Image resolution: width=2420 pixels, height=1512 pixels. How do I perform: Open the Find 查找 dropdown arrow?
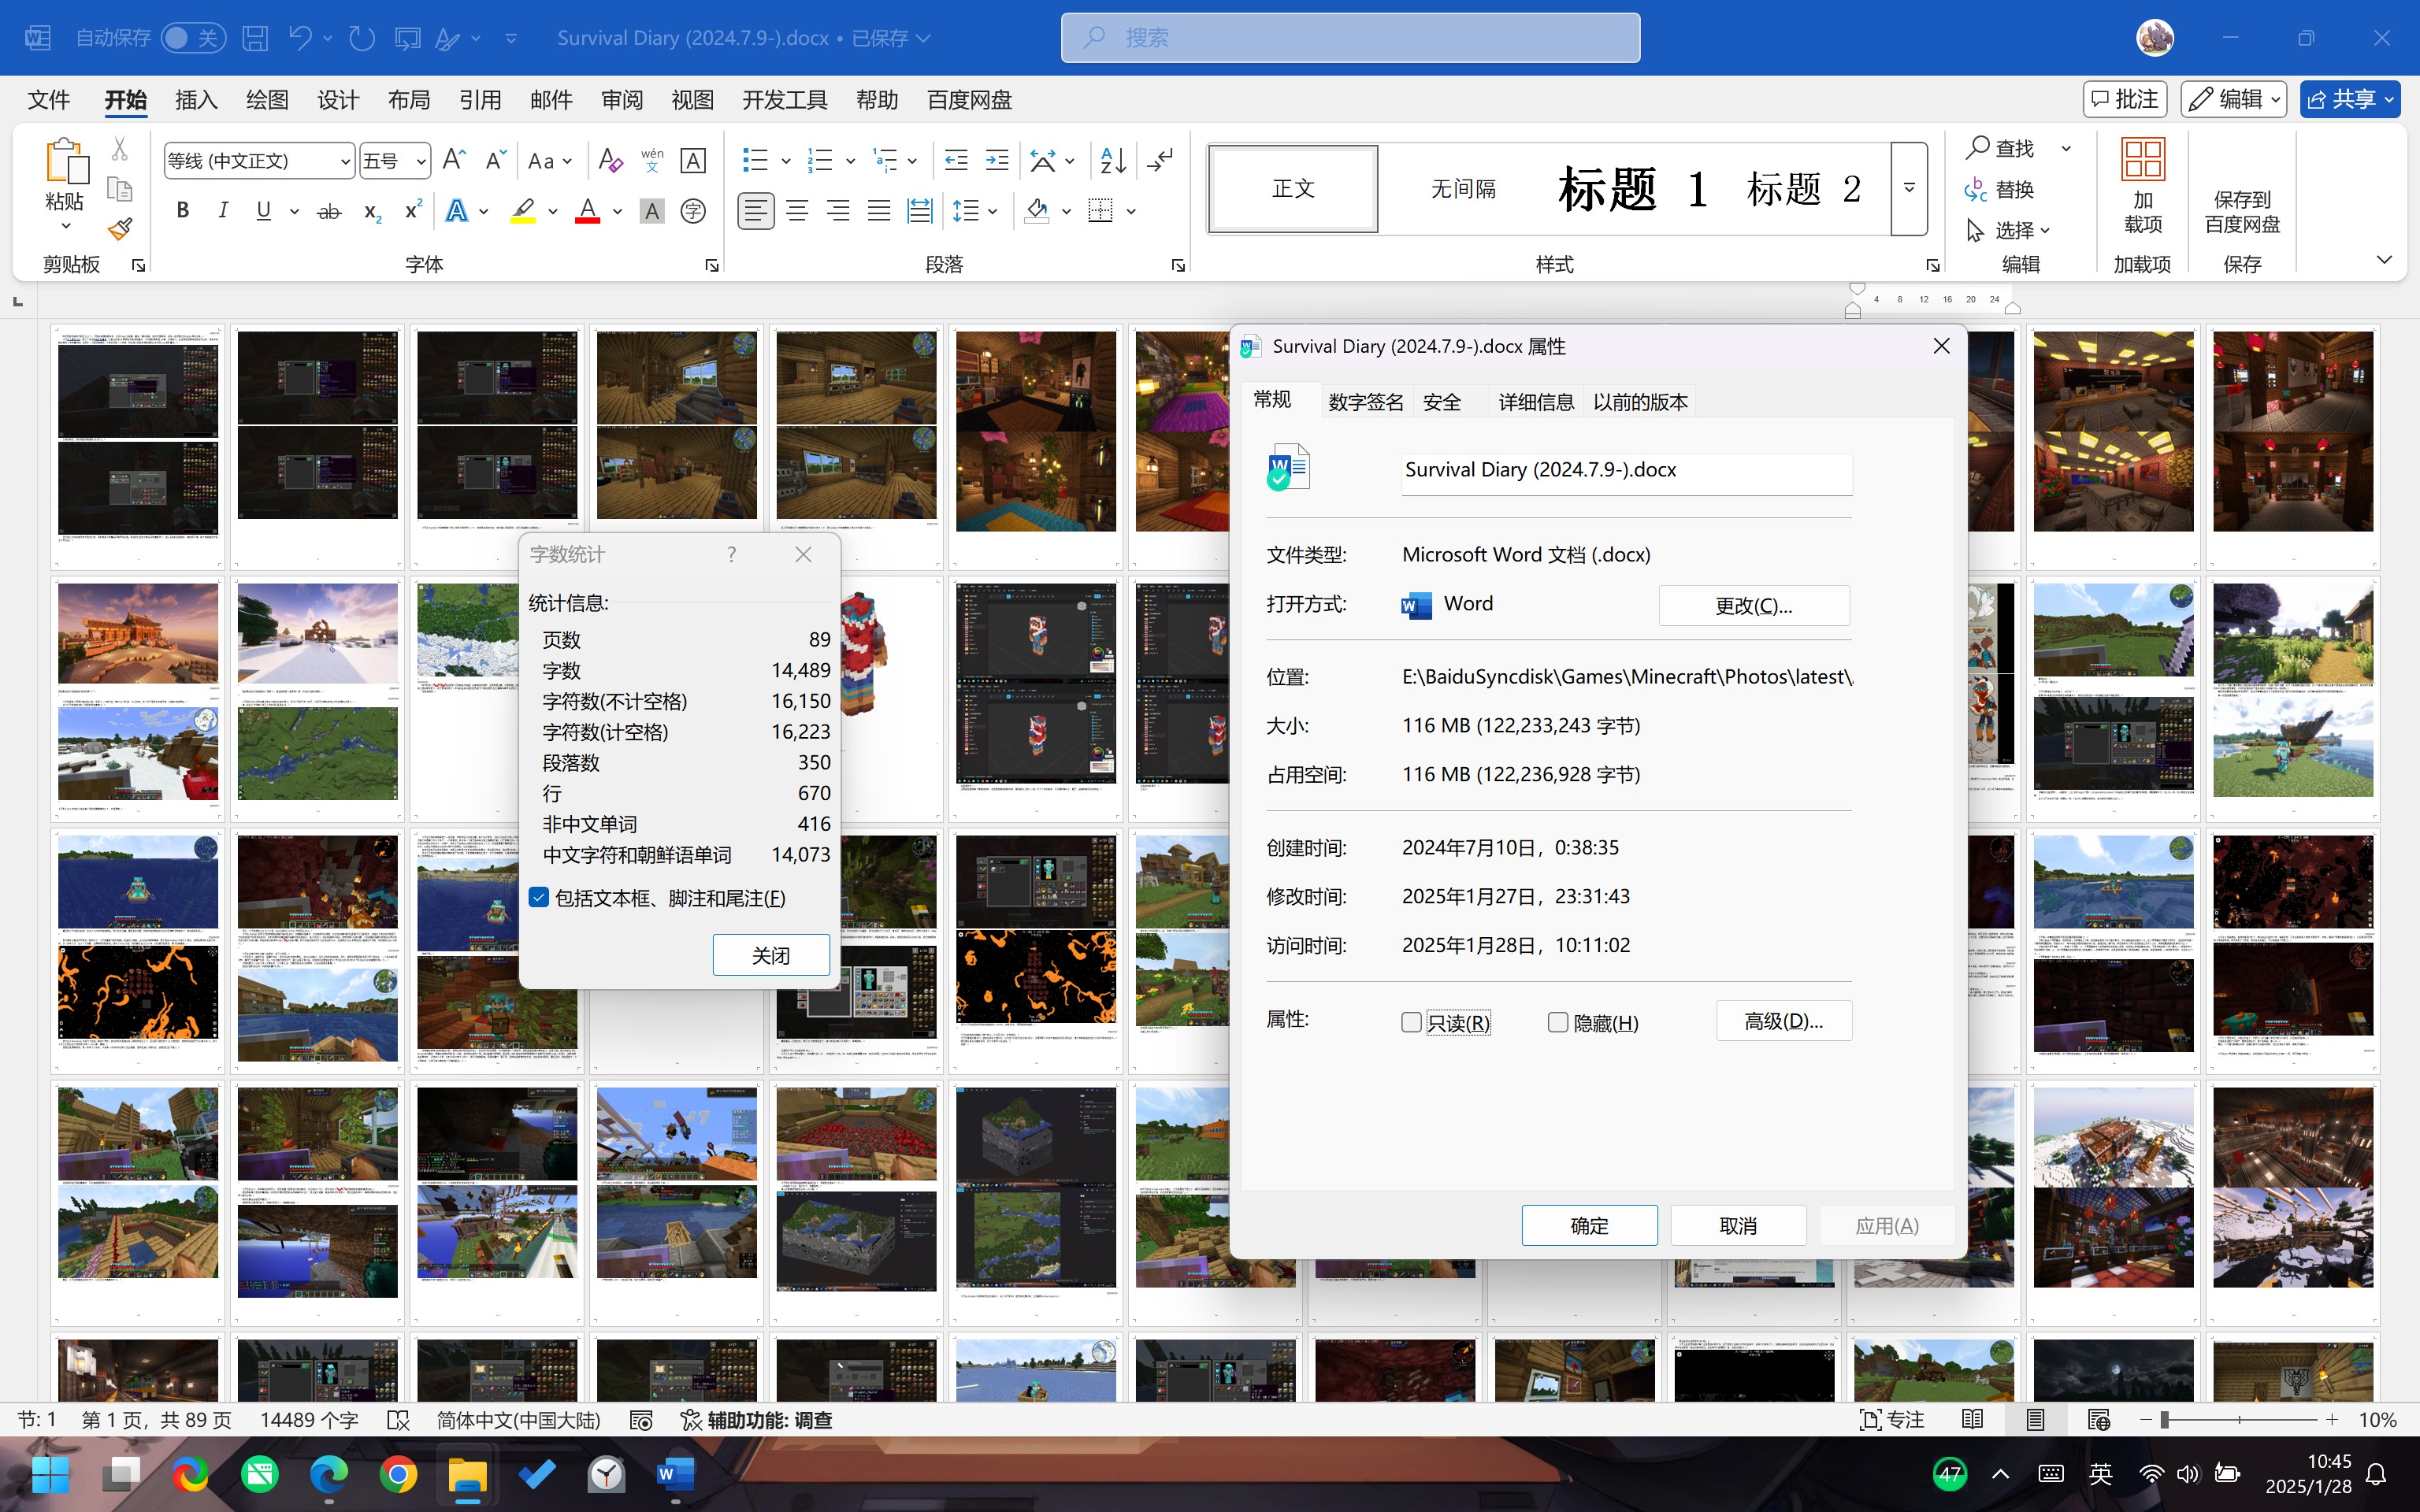2066,148
